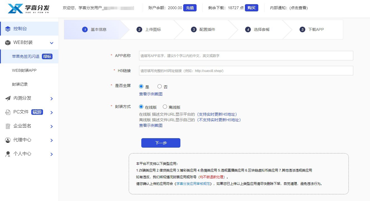
Task: Open WEB封装APP in the sidebar
Action: click(24, 70)
